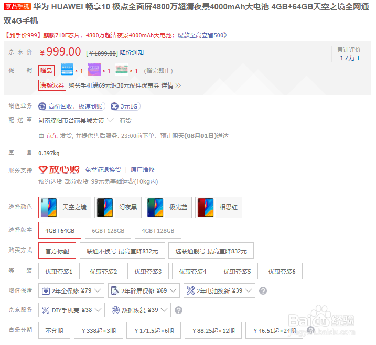
Task: Select the 幻夜黑 color option
Action: coord(118,208)
